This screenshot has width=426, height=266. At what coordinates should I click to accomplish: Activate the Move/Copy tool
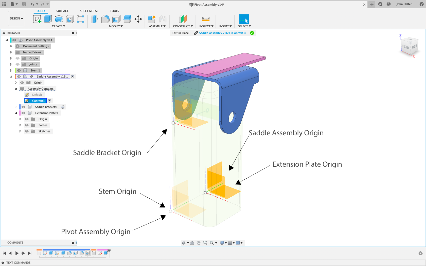[x=138, y=19]
